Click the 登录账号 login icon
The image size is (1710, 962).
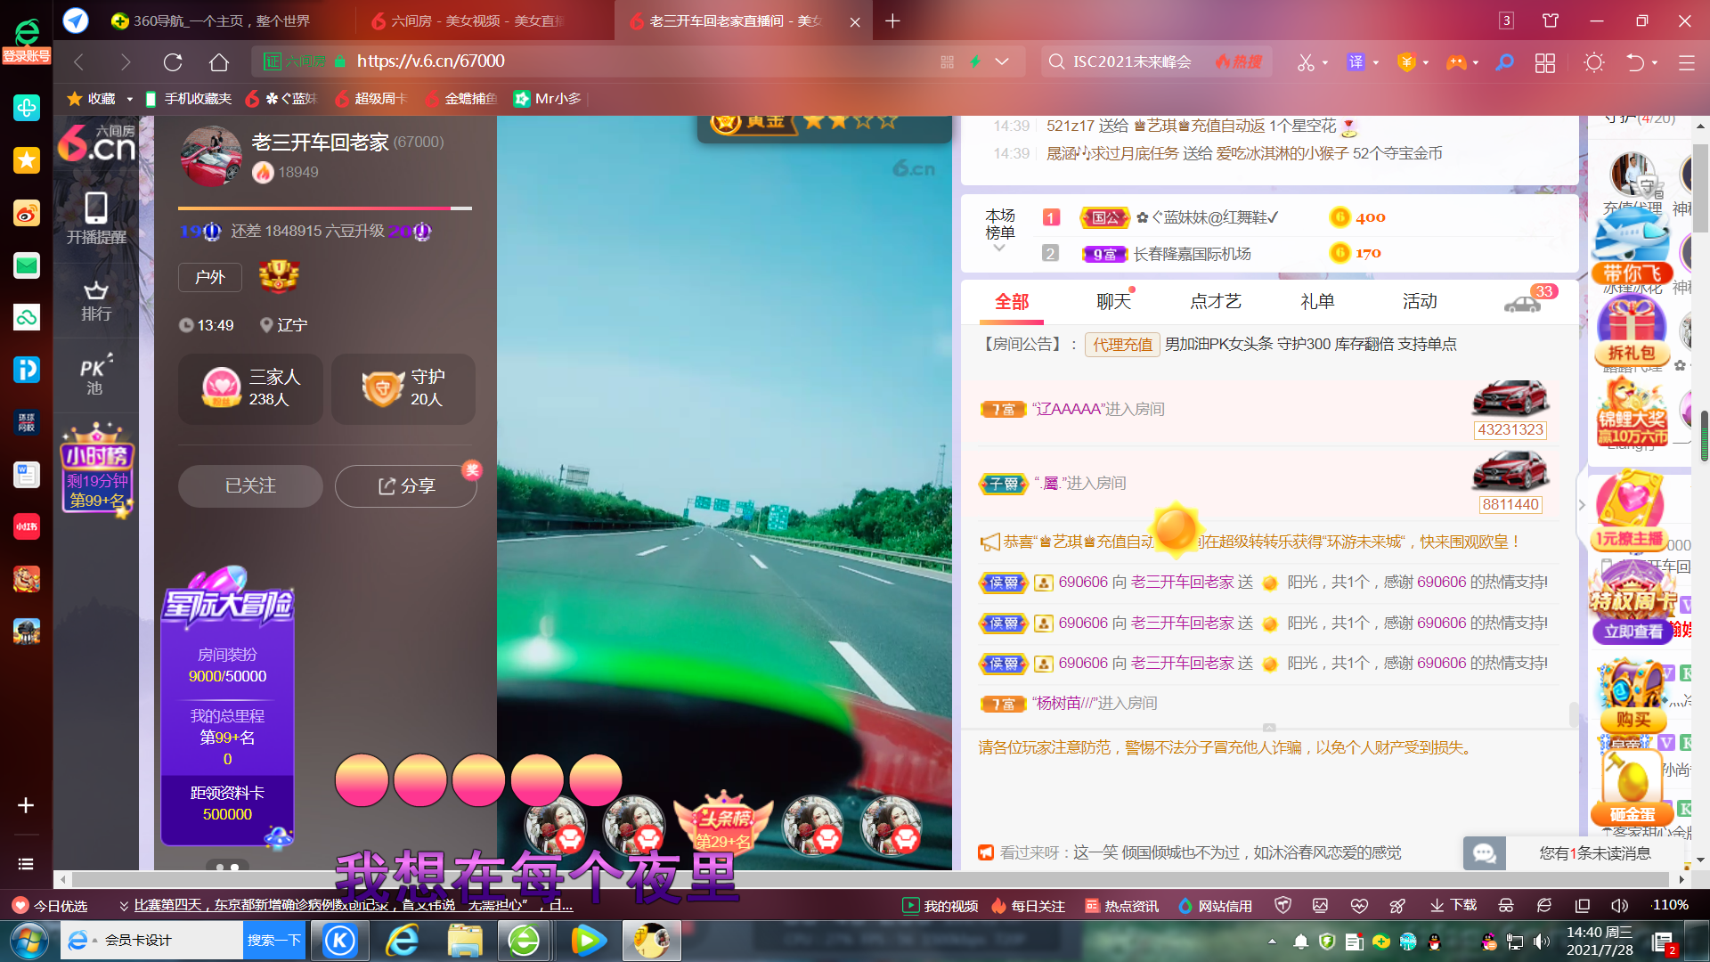(x=26, y=41)
